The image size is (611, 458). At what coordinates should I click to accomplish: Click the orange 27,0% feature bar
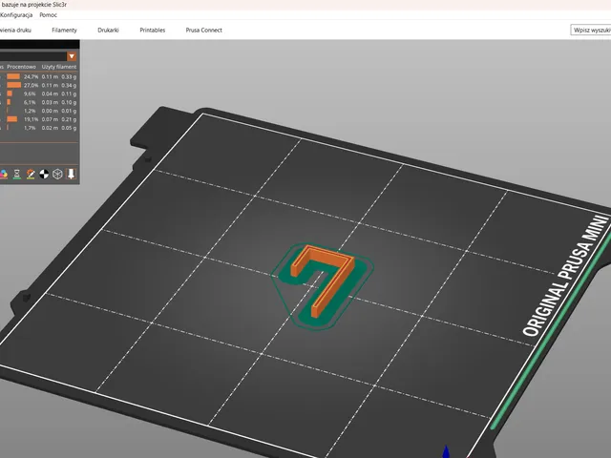point(14,85)
